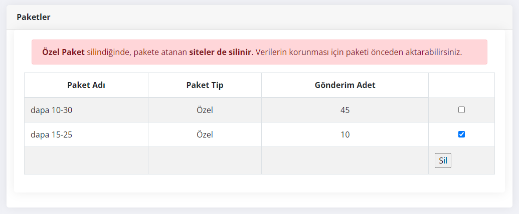
Task: Click the Paketler panel title
Action: pyautogui.click(x=33, y=17)
